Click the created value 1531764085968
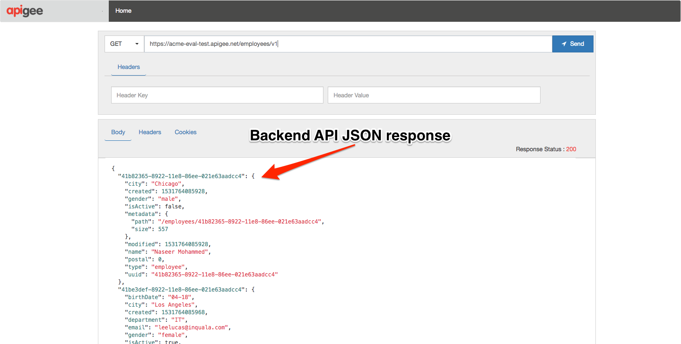Screen dimensions: 681x344 pyautogui.click(x=183, y=312)
